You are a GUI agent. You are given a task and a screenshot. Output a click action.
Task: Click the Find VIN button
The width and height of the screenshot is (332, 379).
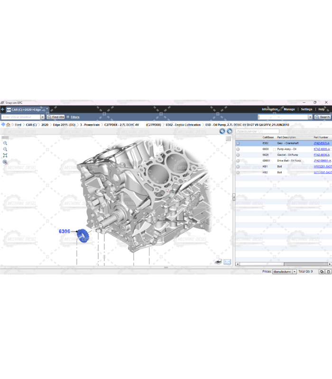click(55, 117)
